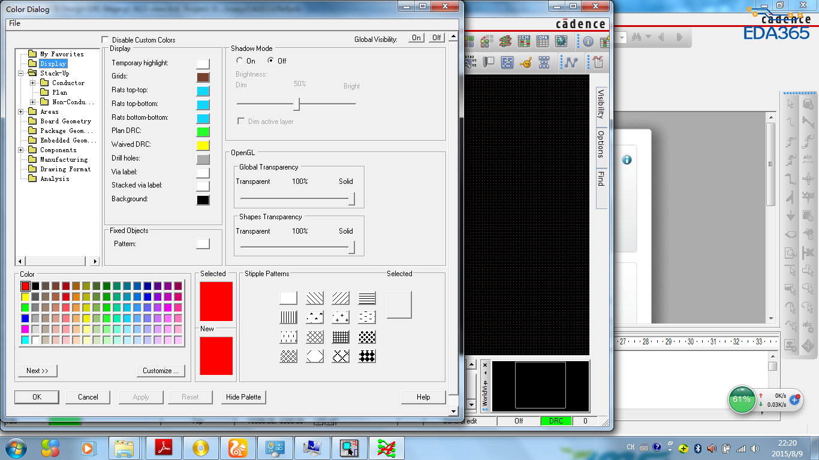Enable the Disable Custom Colors checkbox
This screenshot has height=460, width=819.
pos(106,40)
